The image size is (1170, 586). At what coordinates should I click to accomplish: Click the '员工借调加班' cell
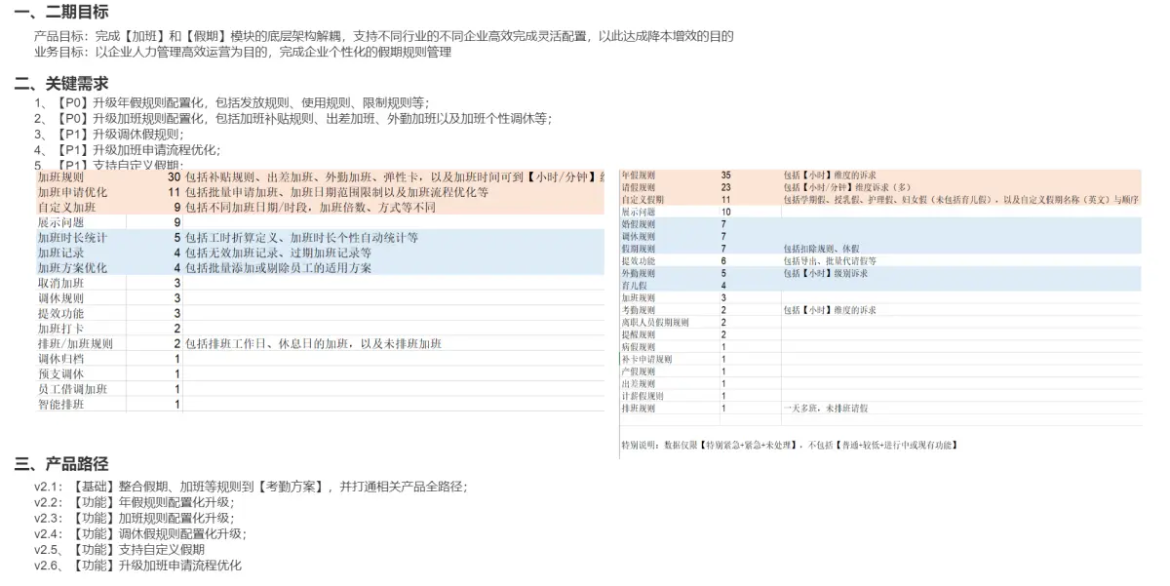point(73,389)
